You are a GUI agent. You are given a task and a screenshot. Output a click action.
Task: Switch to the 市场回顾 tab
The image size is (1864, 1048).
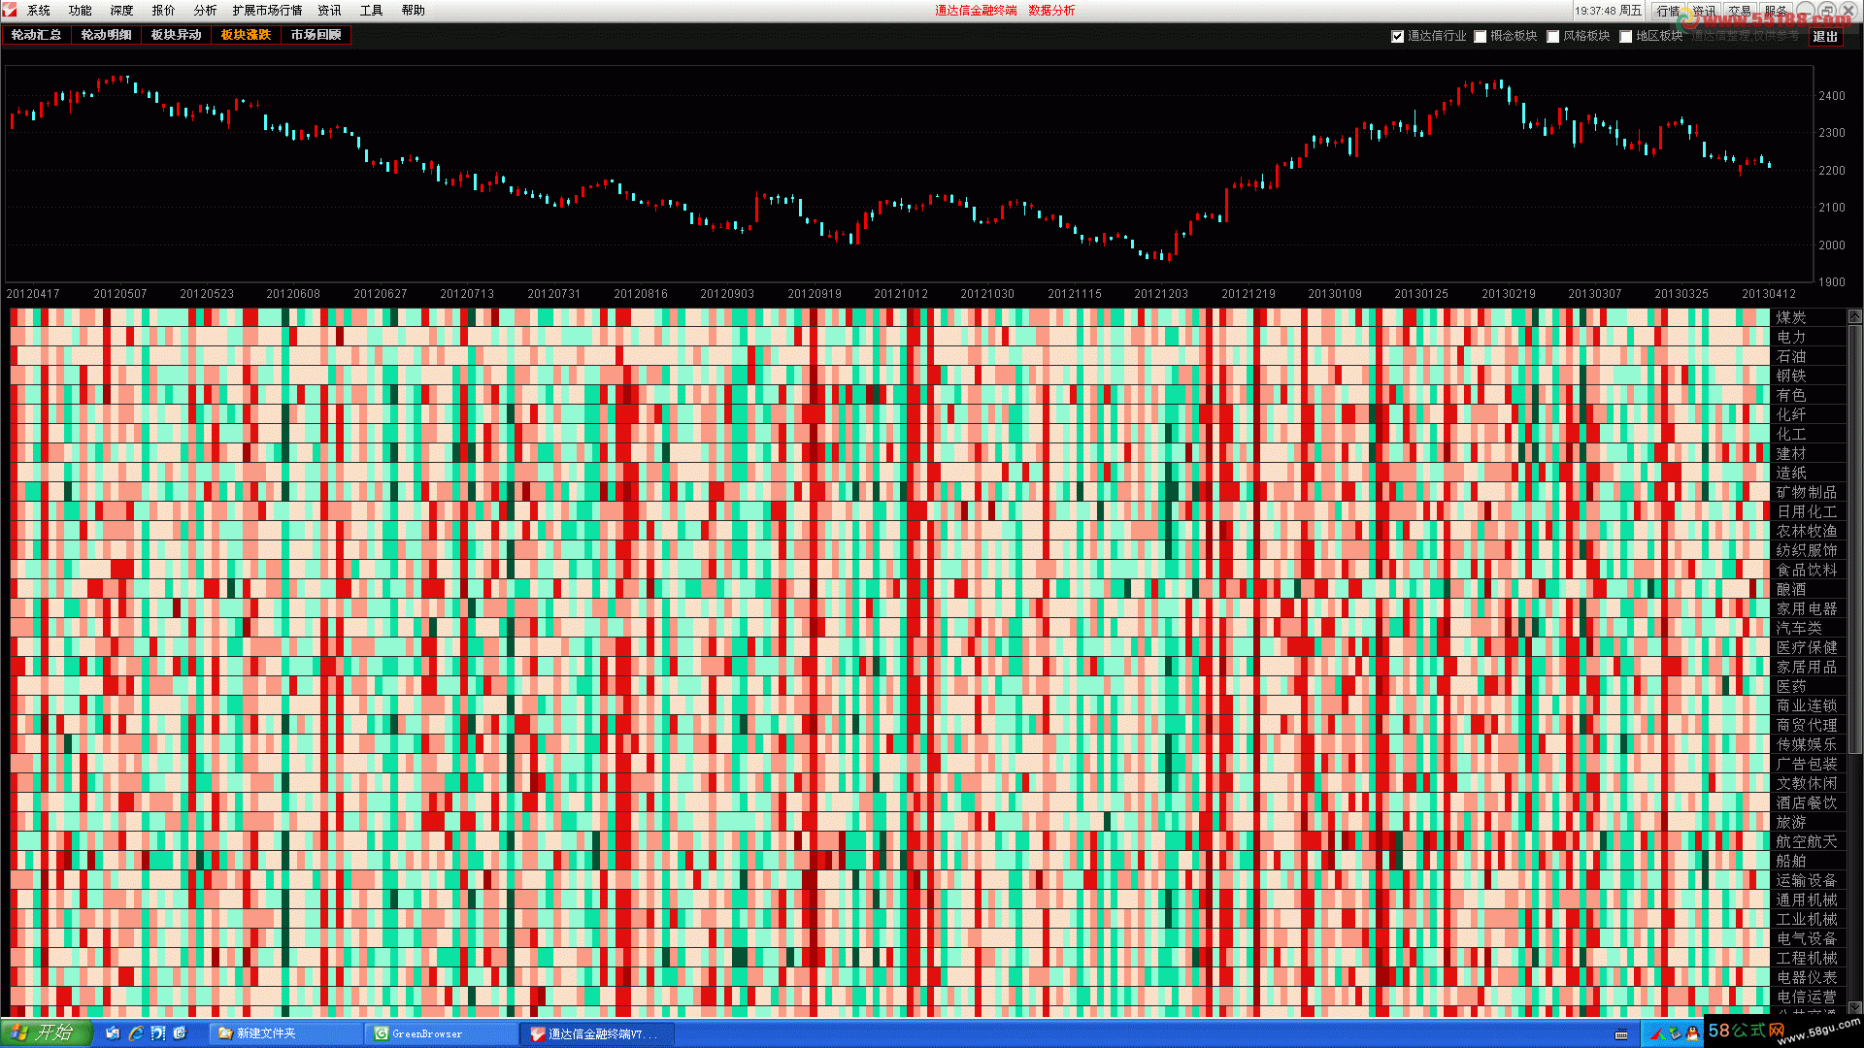click(x=316, y=35)
